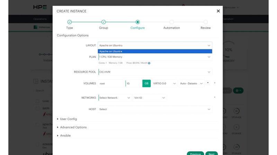
Task: Click the volume size field showing 10
Action: pos(134,83)
